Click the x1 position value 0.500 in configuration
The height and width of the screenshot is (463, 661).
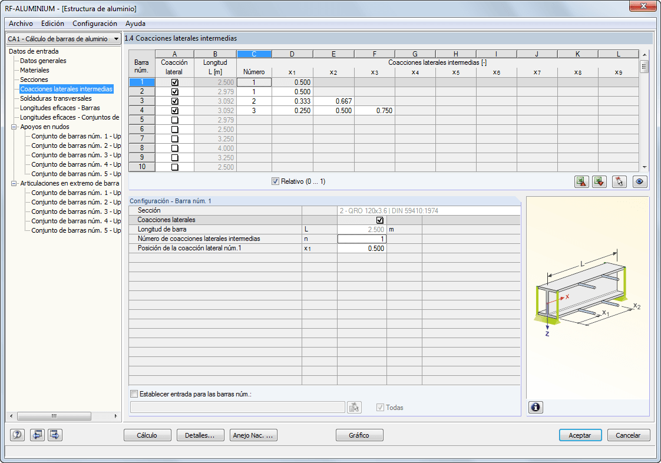(362, 249)
